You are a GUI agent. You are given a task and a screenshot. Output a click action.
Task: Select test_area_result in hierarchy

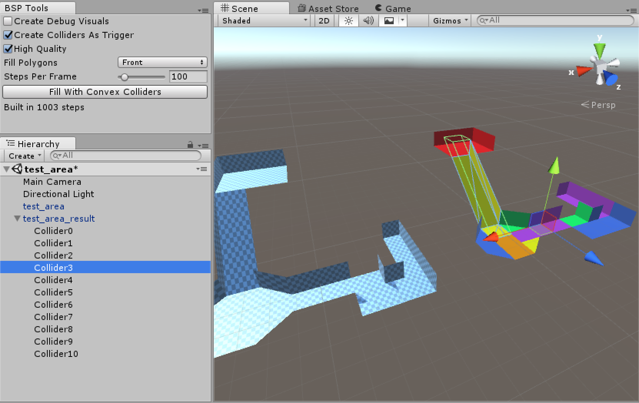tap(105, 219)
